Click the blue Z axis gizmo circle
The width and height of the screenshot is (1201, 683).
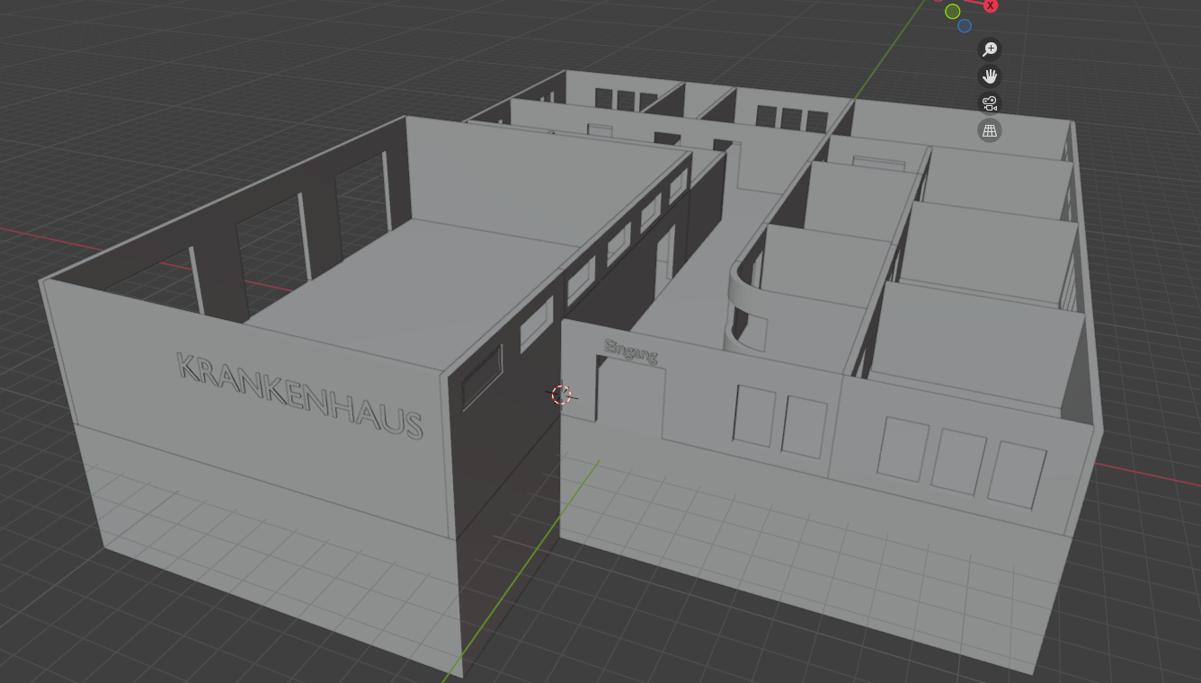[x=965, y=26]
